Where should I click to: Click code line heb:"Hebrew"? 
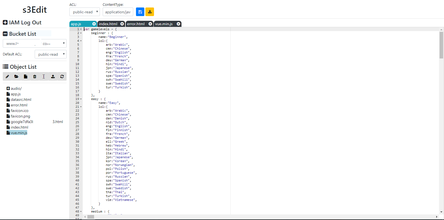point(118,145)
